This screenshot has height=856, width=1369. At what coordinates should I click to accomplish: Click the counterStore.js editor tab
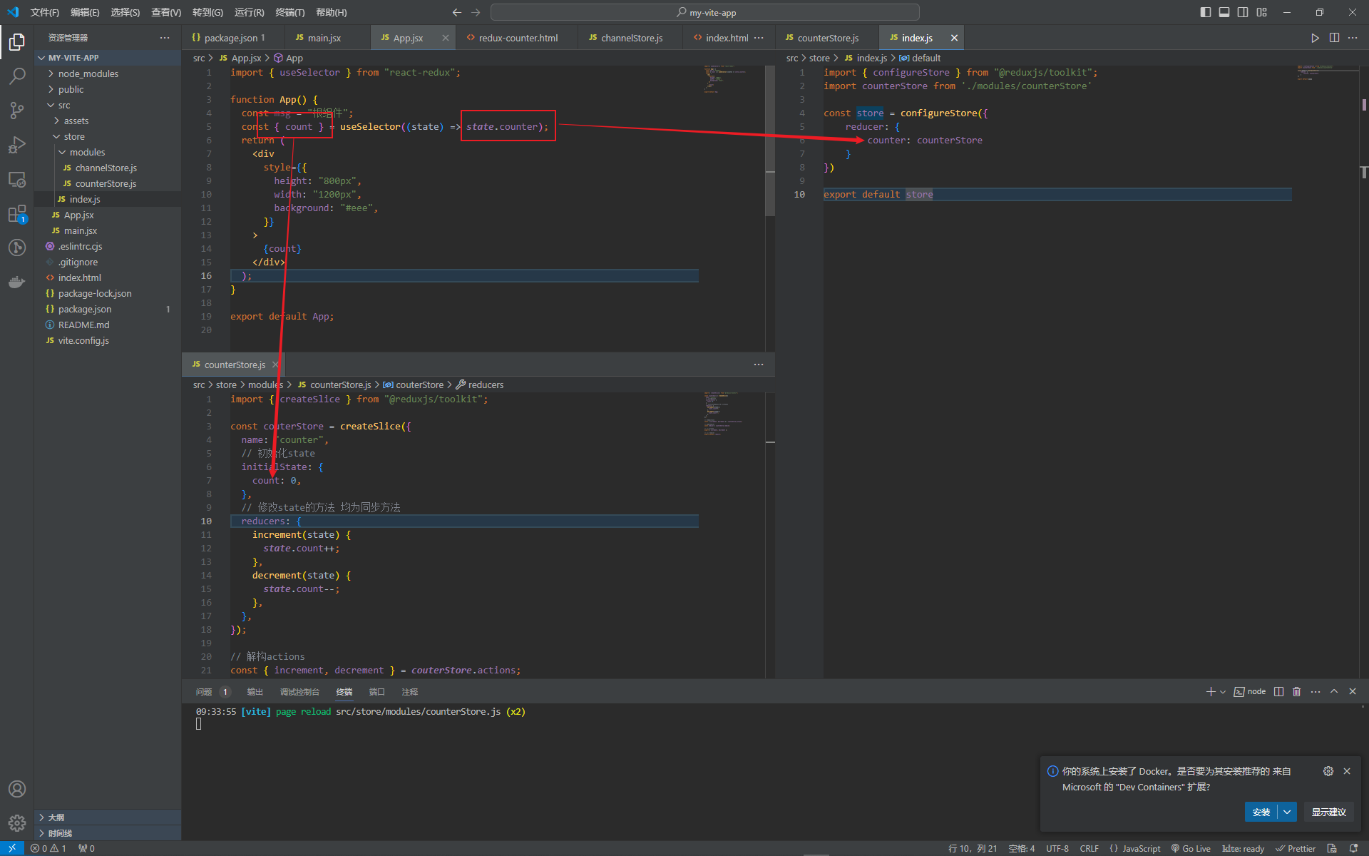(x=826, y=38)
